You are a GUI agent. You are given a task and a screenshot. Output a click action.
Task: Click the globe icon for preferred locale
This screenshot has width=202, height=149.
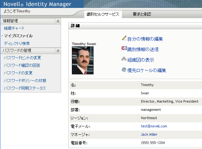(x=124, y=70)
